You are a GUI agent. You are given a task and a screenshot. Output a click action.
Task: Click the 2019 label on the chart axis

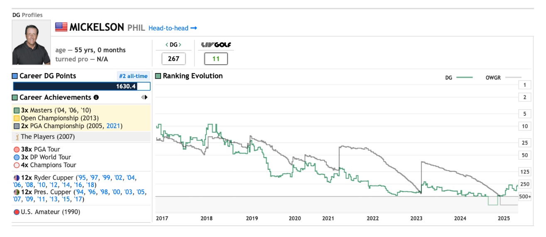click(252, 218)
